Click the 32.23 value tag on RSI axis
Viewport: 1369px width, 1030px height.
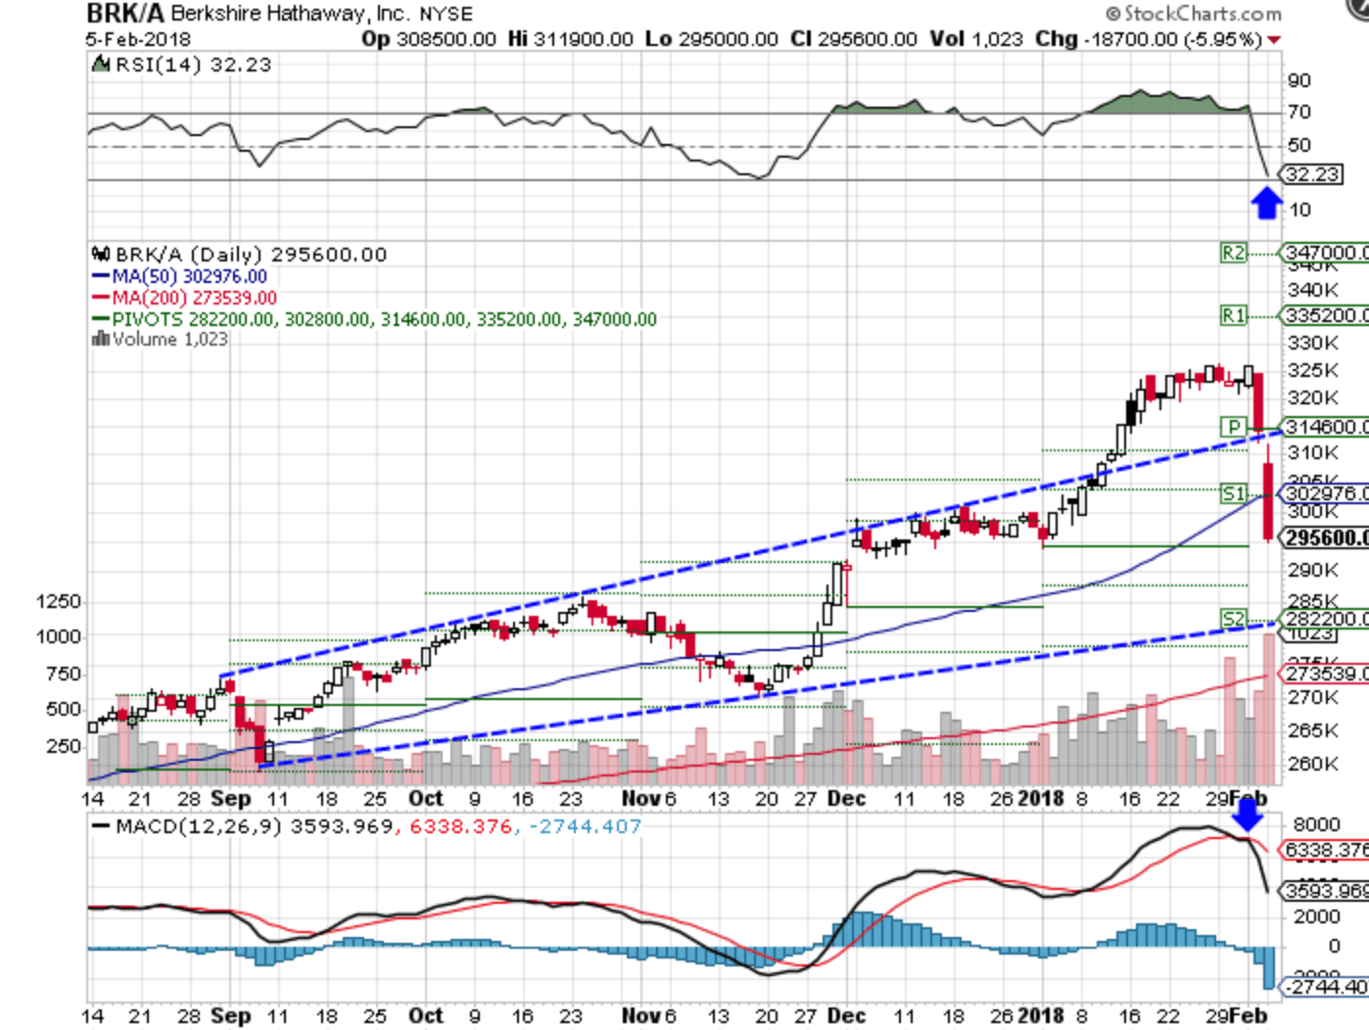pyautogui.click(x=1311, y=174)
